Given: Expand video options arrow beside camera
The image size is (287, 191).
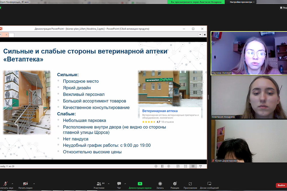Looking at the screenshot, I should 34,184.
